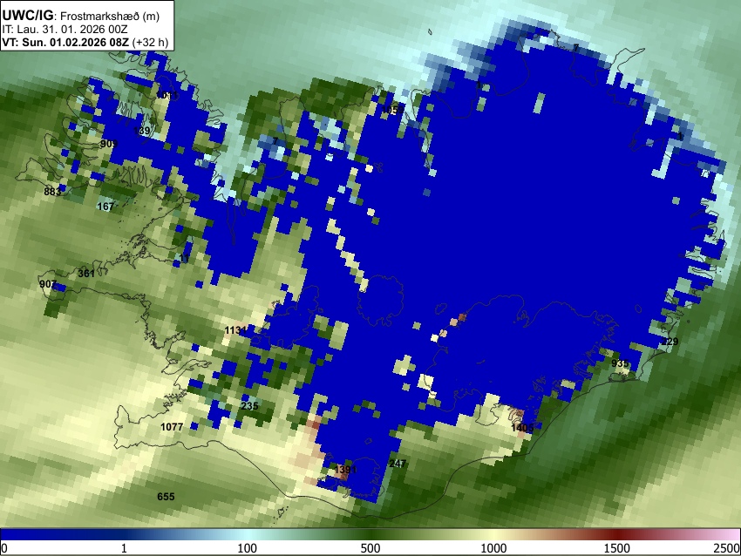Click the 361 height label on map
Image resolution: width=741 pixels, height=556 pixels.
click(x=86, y=273)
